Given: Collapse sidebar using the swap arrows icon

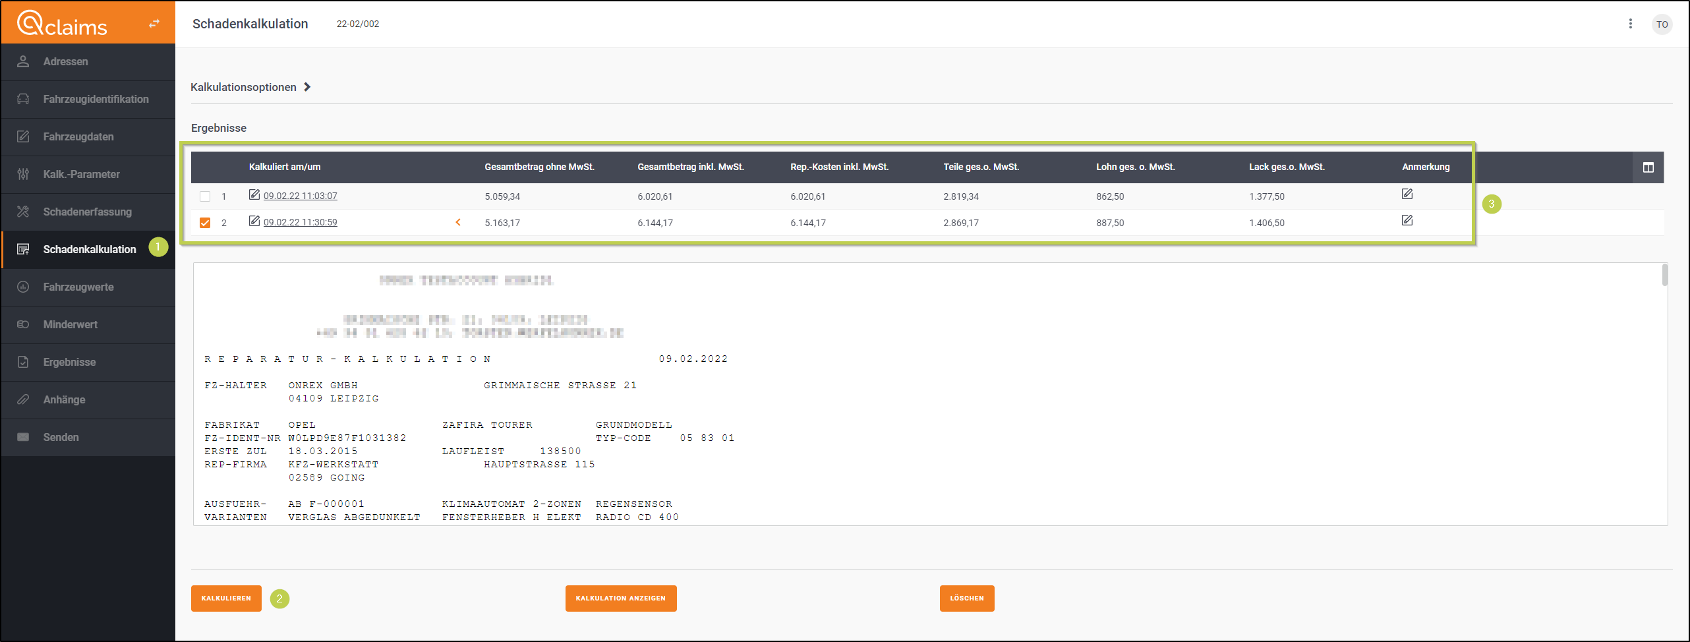Looking at the screenshot, I should click(x=154, y=24).
